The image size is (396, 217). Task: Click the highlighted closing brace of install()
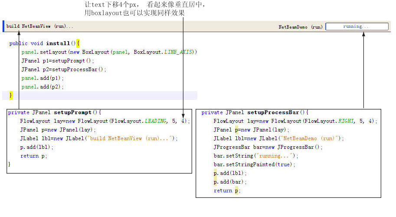(x=11, y=95)
